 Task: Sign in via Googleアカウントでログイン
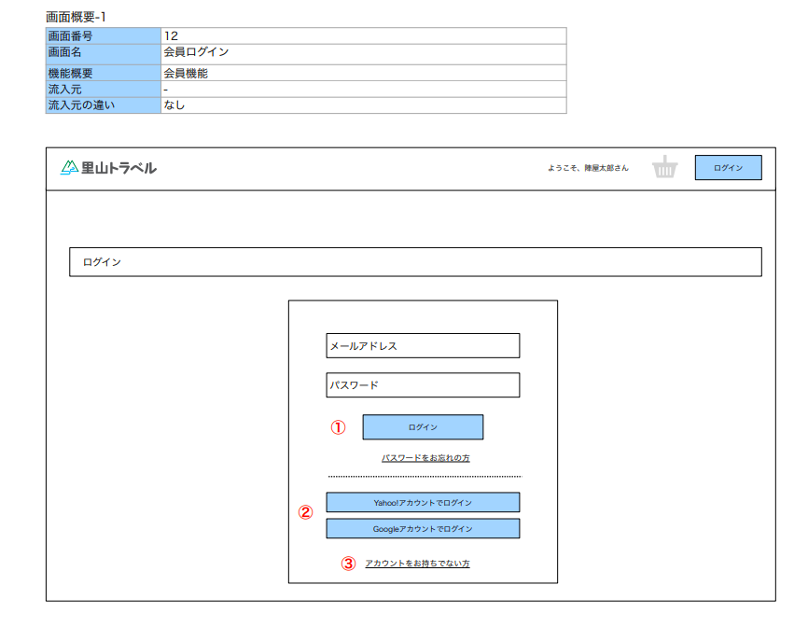point(423,529)
